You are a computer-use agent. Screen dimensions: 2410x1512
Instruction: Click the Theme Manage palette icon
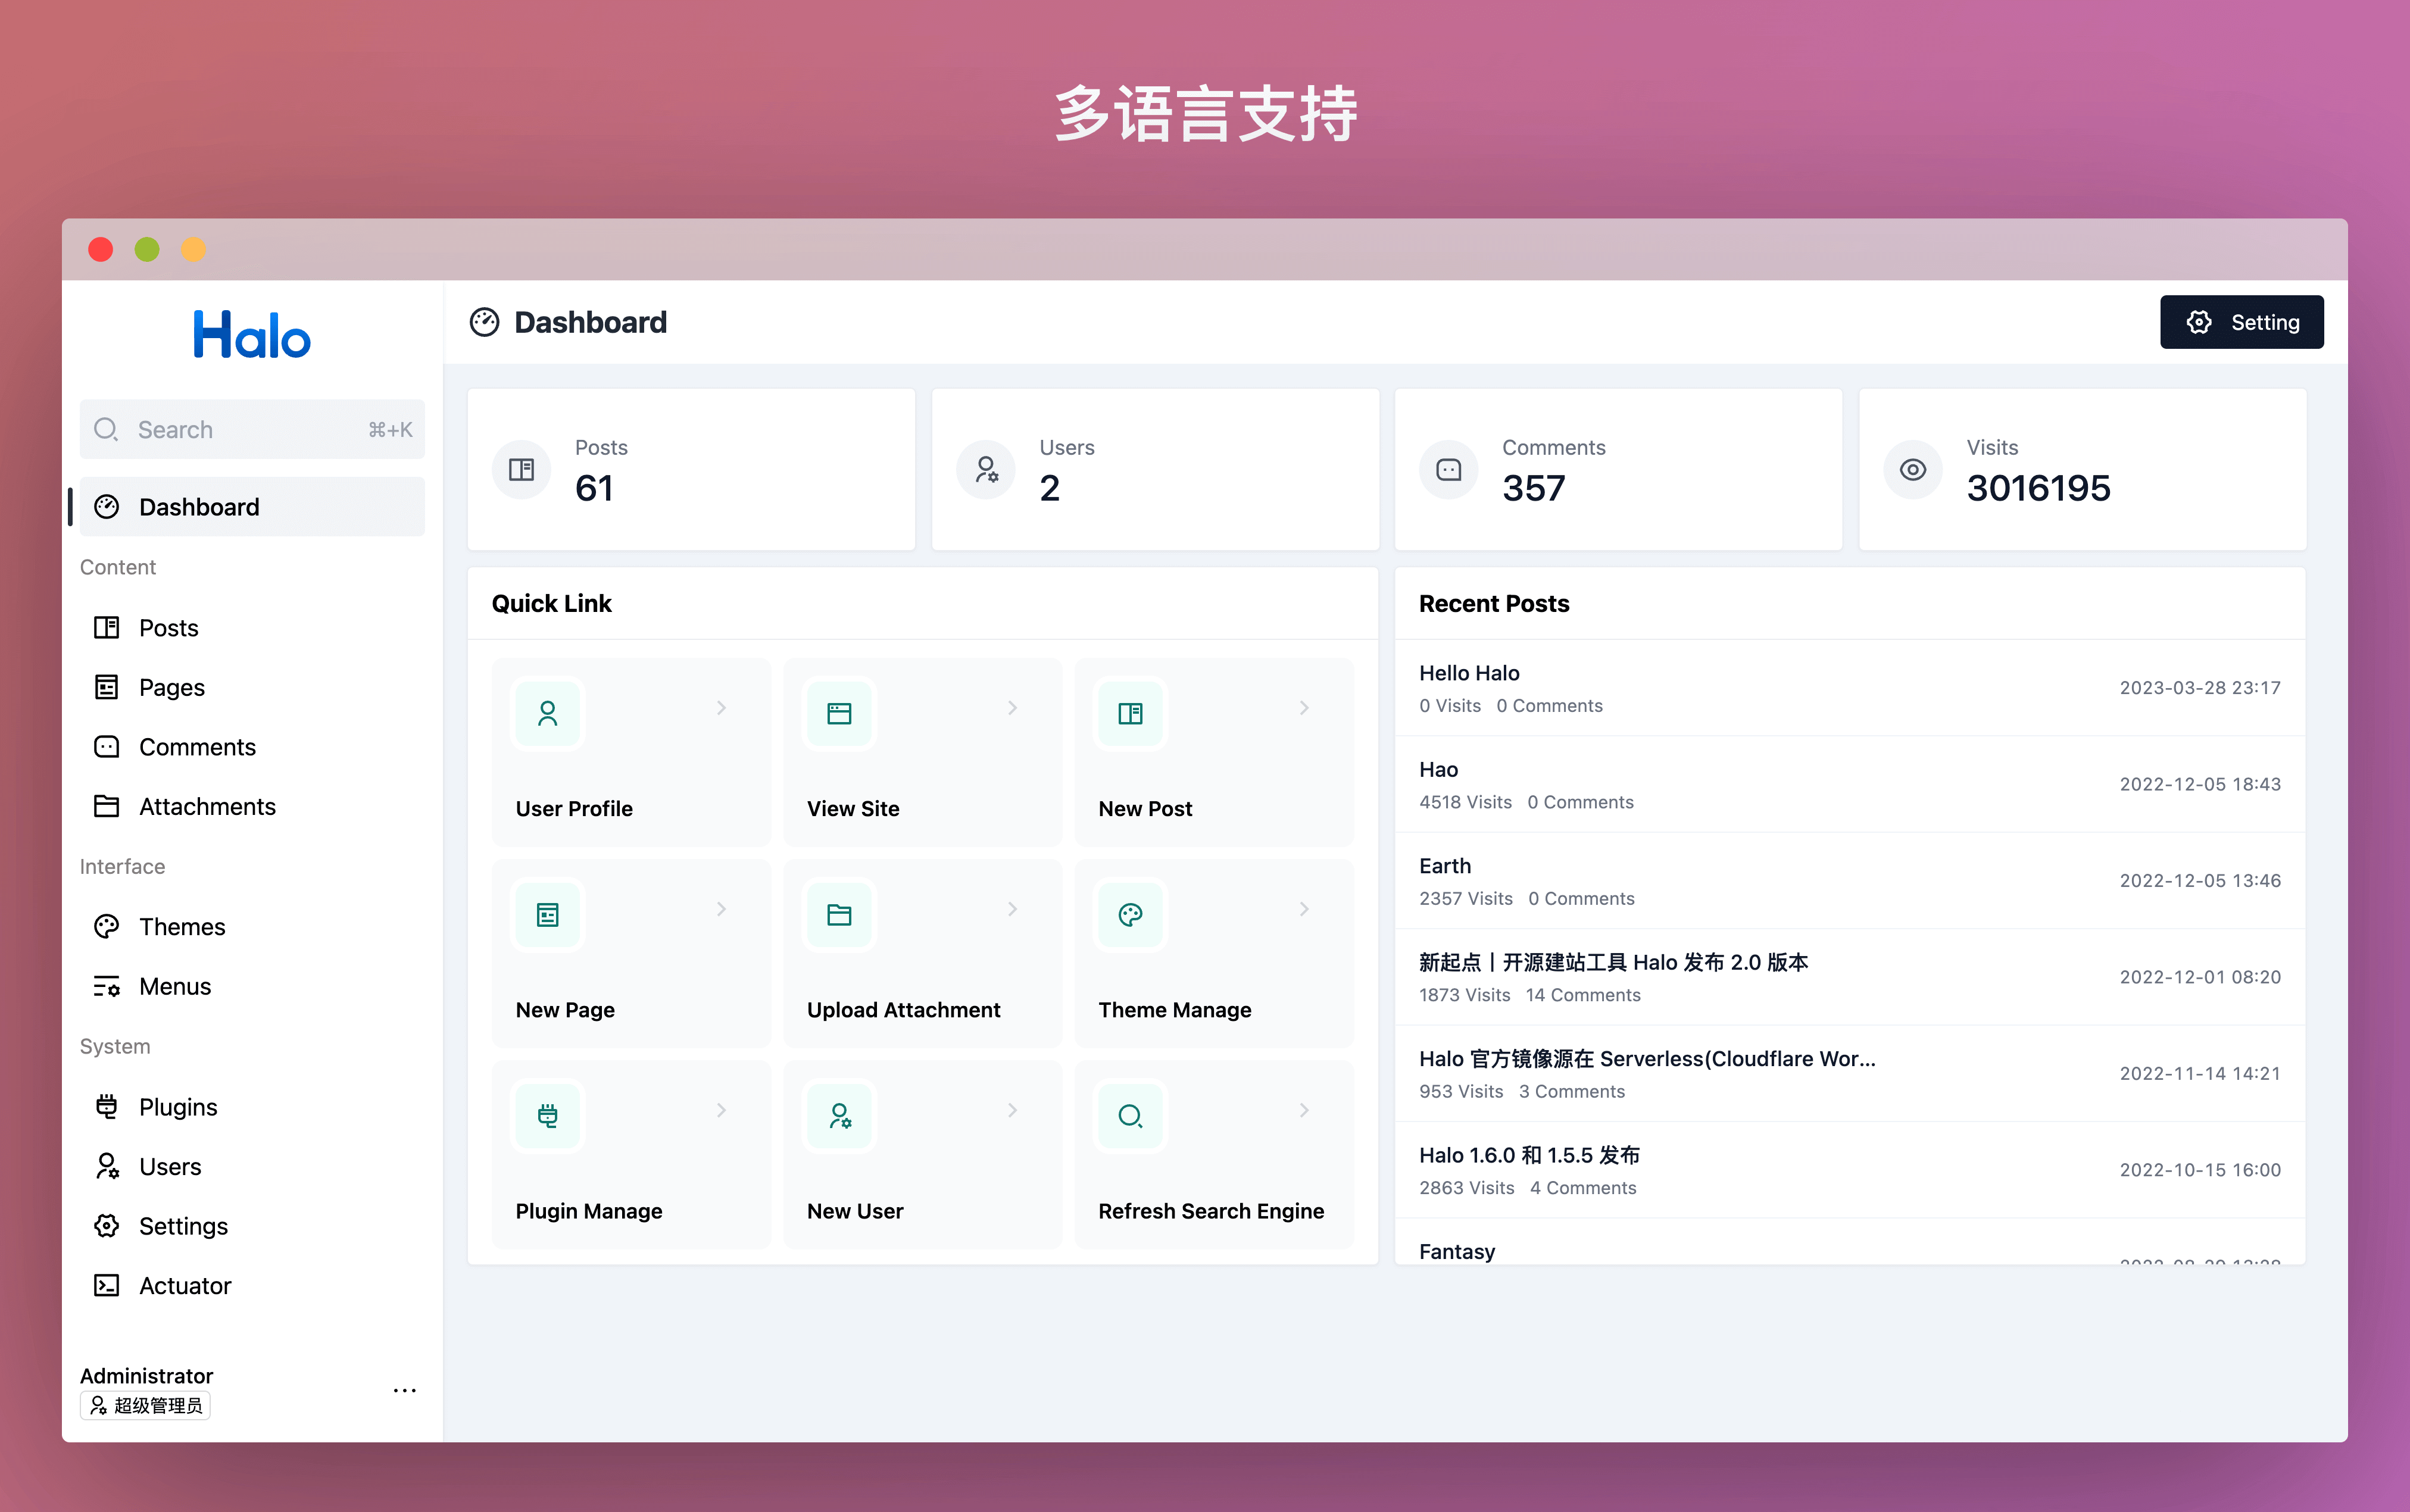1130,914
